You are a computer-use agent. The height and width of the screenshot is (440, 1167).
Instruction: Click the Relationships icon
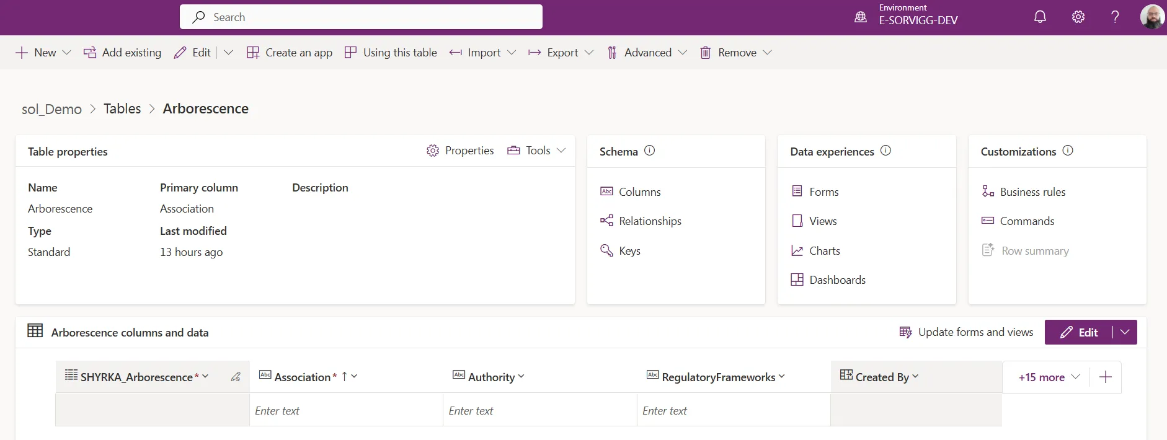606,221
